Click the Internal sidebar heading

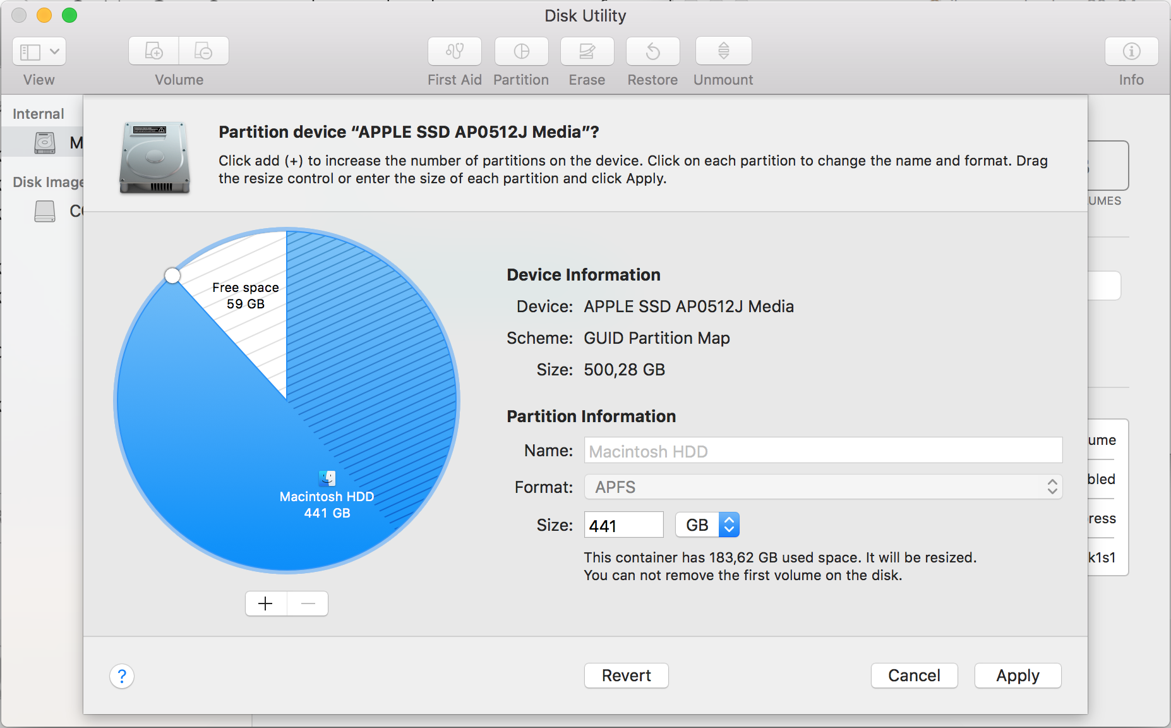tap(39, 114)
